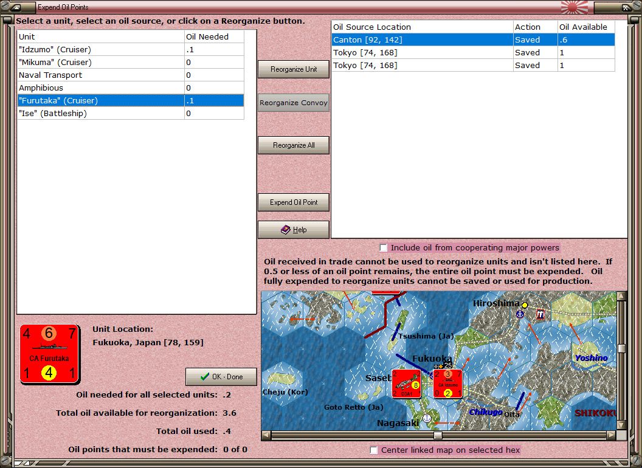Select the Amphibious unit row

coord(131,88)
